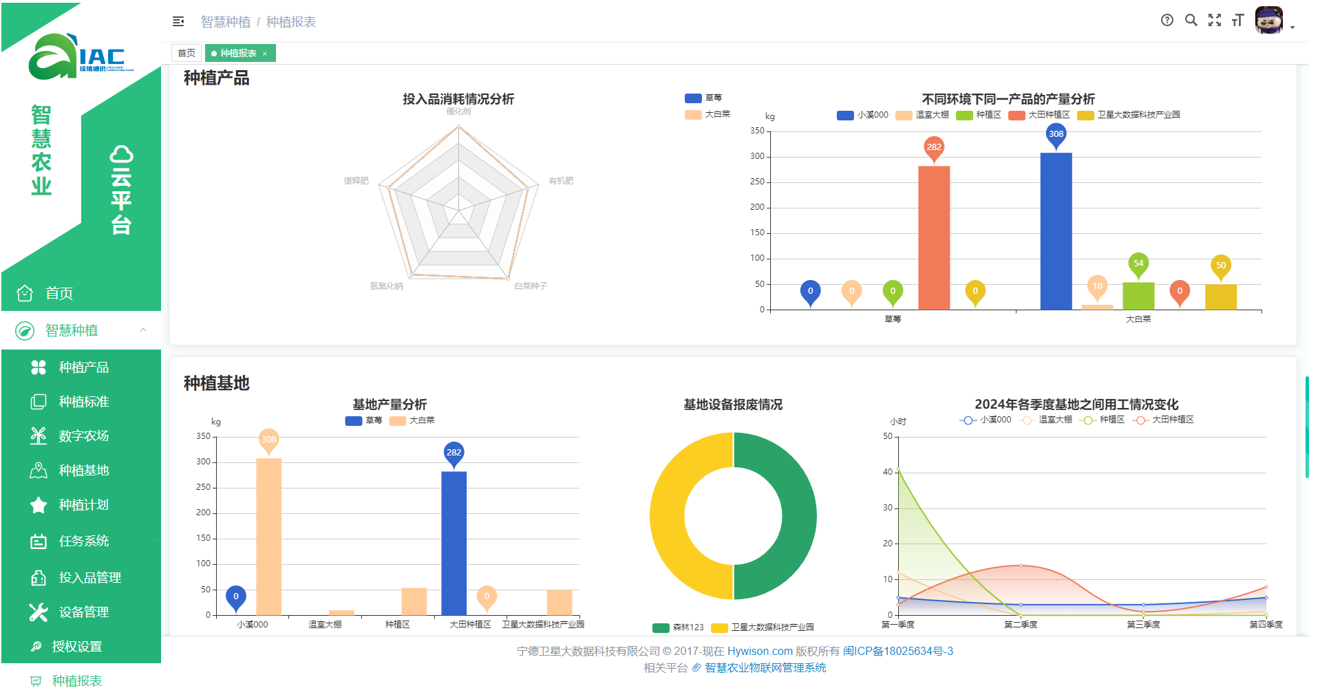Image resolution: width=1320 pixels, height=699 pixels.
Task: Click the search magnifier icon
Action: coord(1191,20)
